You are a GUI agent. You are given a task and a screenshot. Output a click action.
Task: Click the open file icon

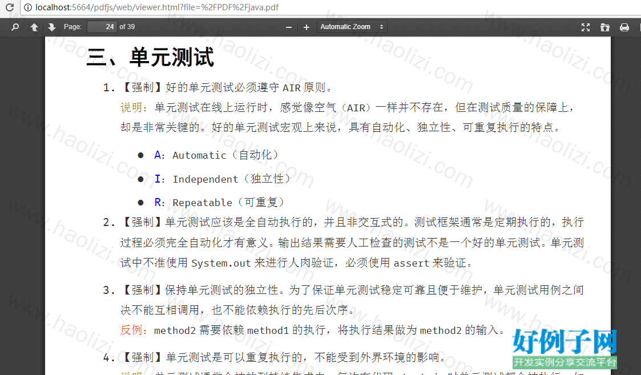pyautogui.click(x=605, y=27)
